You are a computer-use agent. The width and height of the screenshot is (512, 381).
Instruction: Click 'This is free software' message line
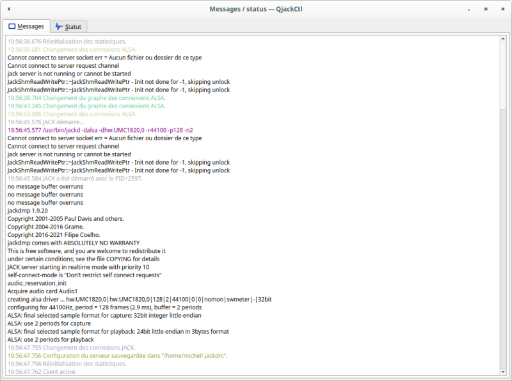(86, 251)
